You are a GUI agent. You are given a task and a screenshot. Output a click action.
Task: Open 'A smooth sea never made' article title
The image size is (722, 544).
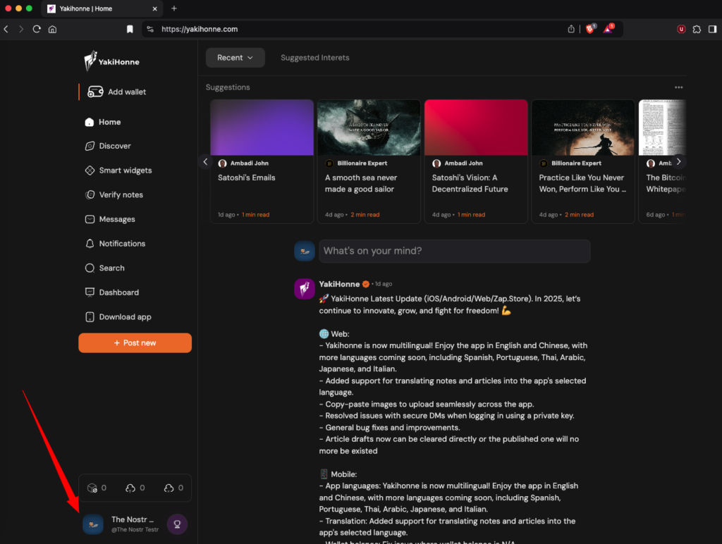360,183
